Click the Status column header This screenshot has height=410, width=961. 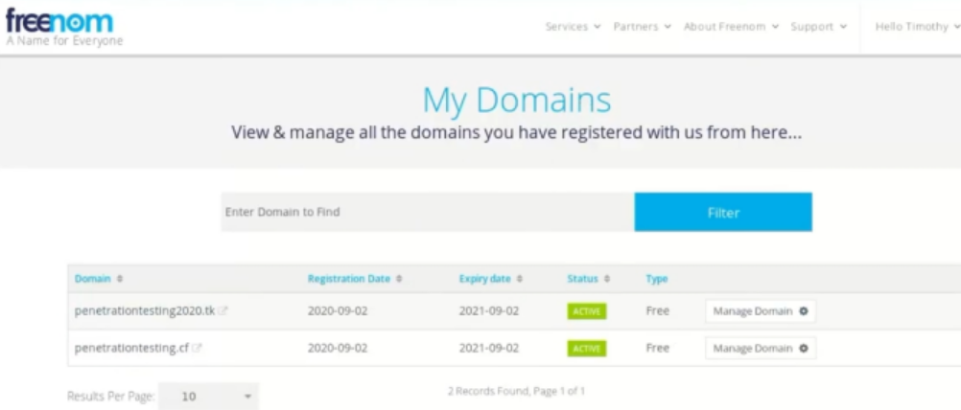(x=582, y=279)
